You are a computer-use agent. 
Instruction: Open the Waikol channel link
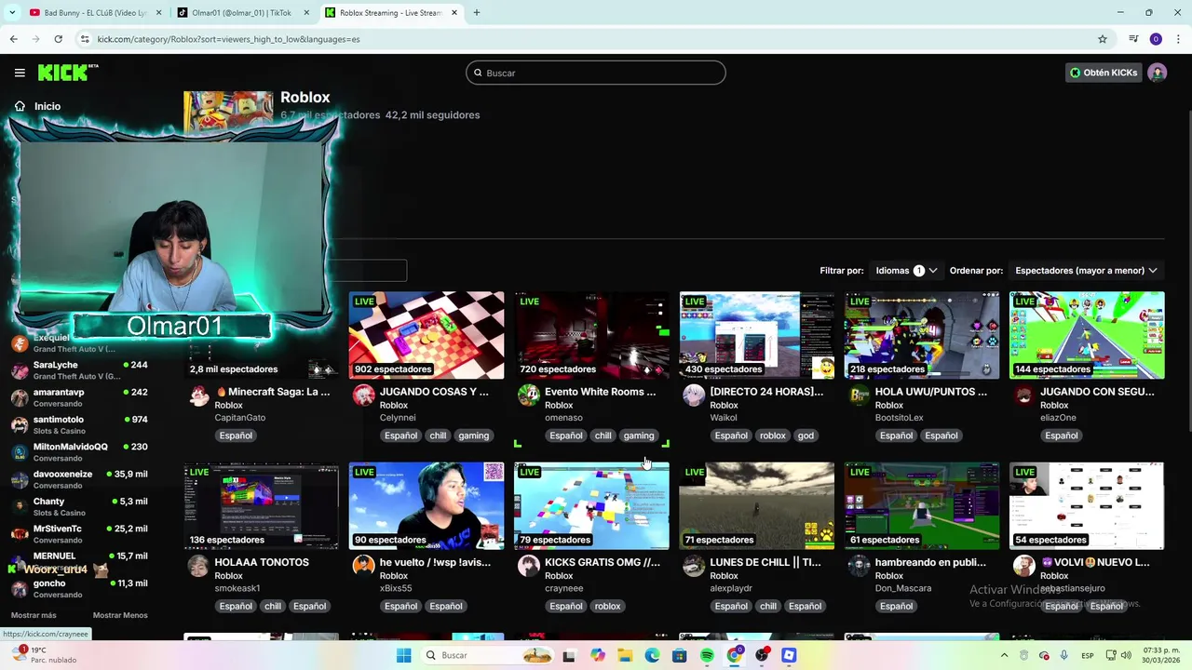pos(724,418)
